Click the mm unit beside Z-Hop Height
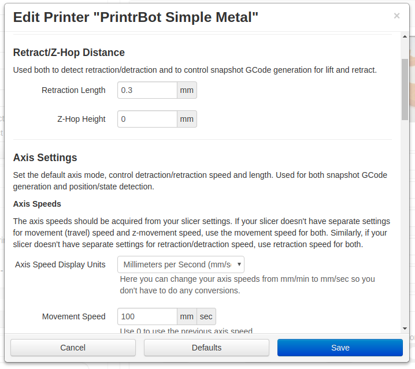Viewport: 415px width, 369px height. 187,119
